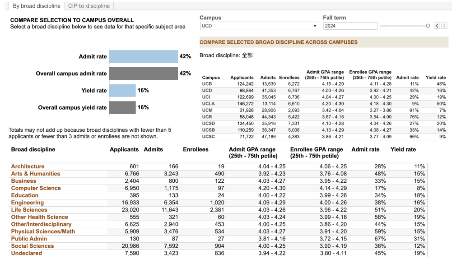Select the Undeclared discipline
The height and width of the screenshot is (259, 461).
click(26, 253)
